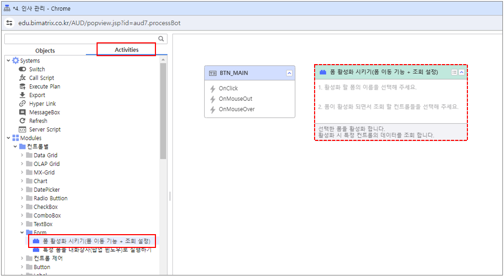The width and height of the screenshot is (504, 276).
Task: Click the 컨트롤별 folder icon
Action: pyautogui.click(x=22, y=147)
